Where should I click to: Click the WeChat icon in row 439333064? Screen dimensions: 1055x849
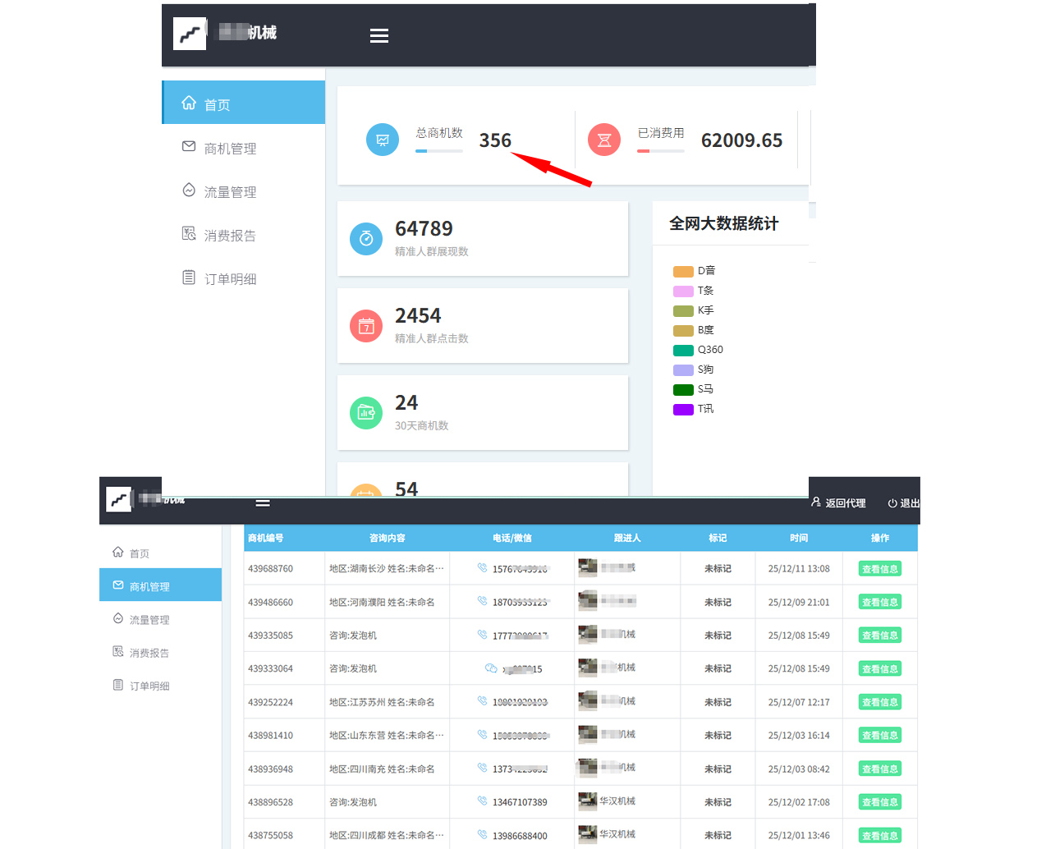(491, 668)
